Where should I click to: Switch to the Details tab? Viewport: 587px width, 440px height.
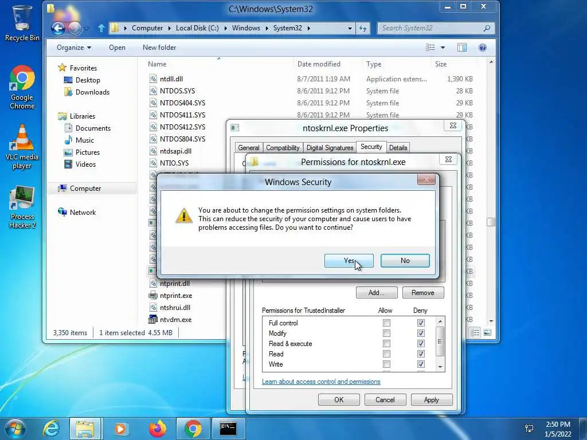point(398,148)
